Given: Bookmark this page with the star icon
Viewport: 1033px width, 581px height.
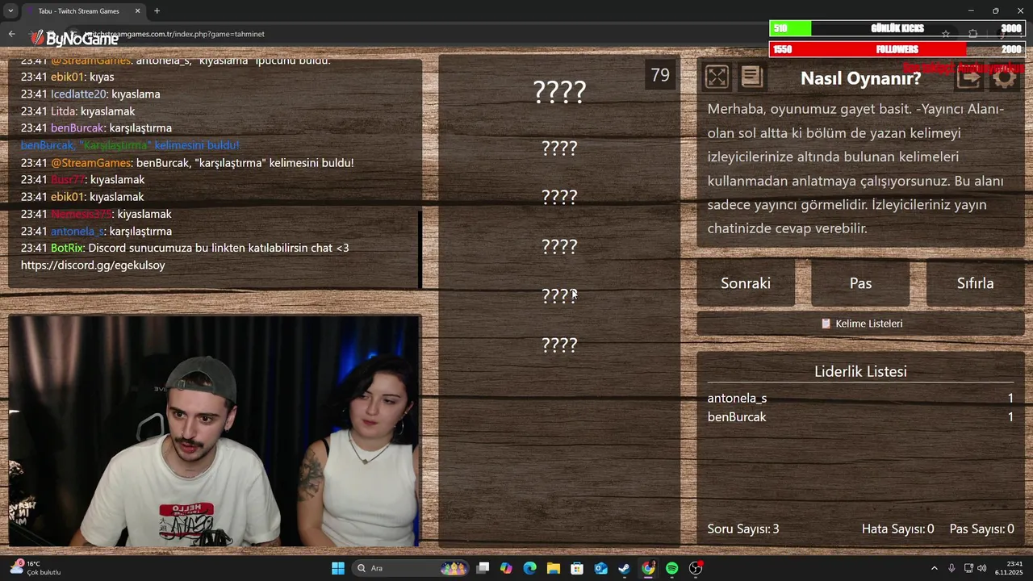Looking at the screenshot, I should (x=946, y=34).
